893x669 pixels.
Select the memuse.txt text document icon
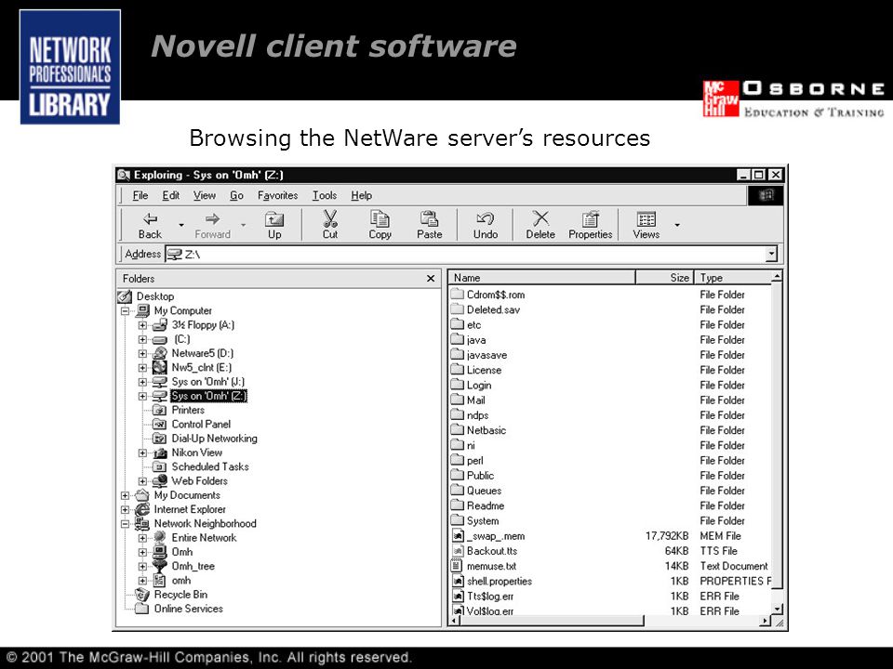coord(458,566)
